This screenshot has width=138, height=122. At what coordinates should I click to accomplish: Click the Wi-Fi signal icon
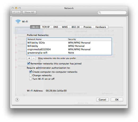(18, 21)
